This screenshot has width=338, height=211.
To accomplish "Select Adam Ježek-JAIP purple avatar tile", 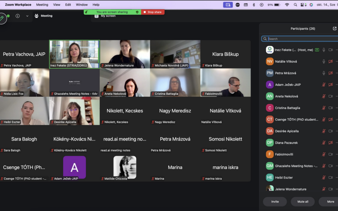I will 74,167.
